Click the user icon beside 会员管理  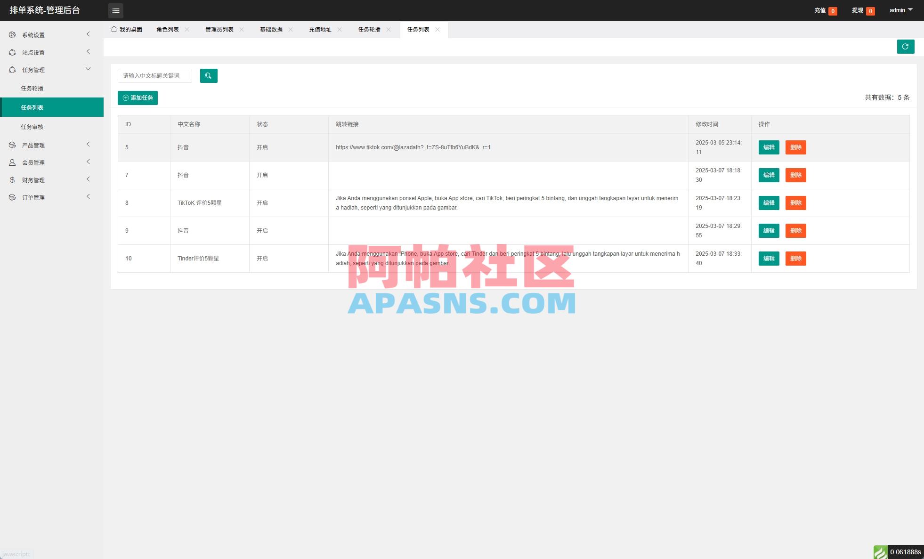[x=12, y=162]
